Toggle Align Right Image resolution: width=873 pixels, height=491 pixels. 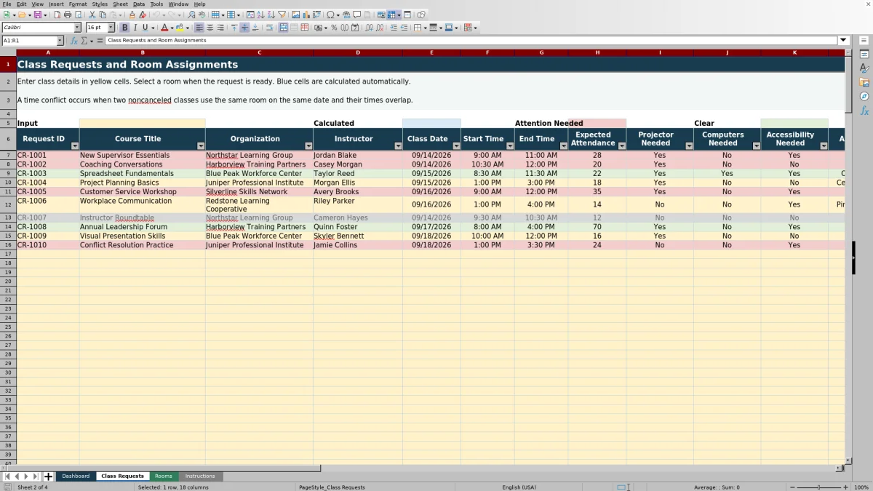pyautogui.click(x=220, y=28)
